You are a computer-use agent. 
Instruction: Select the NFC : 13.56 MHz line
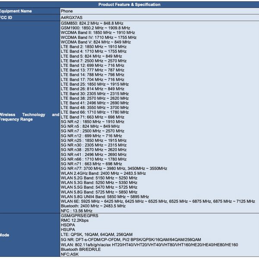(76, 211)
